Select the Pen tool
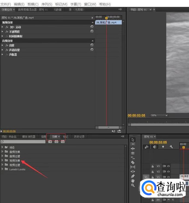This screenshot has width=189, height=203. click(x=133, y=176)
